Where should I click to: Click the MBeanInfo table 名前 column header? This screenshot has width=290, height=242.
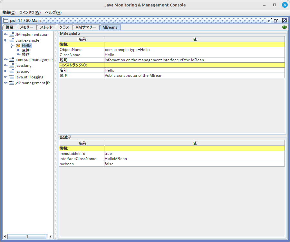[82, 39]
